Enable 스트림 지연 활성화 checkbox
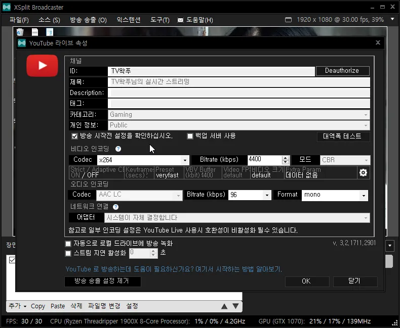The image size is (400, 328). coord(68,253)
